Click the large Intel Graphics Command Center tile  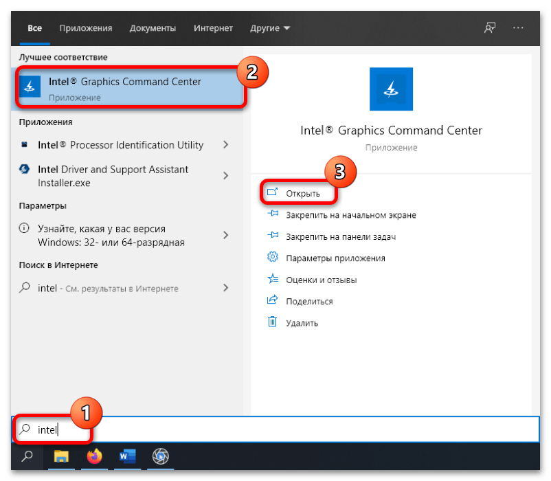click(x=391, y=89)
